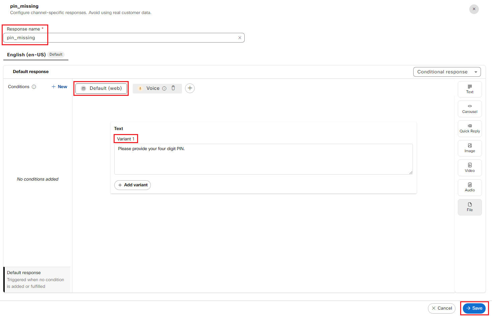492x316 pixels.
Task: Insert a Video response element
Action: [470, 168]
